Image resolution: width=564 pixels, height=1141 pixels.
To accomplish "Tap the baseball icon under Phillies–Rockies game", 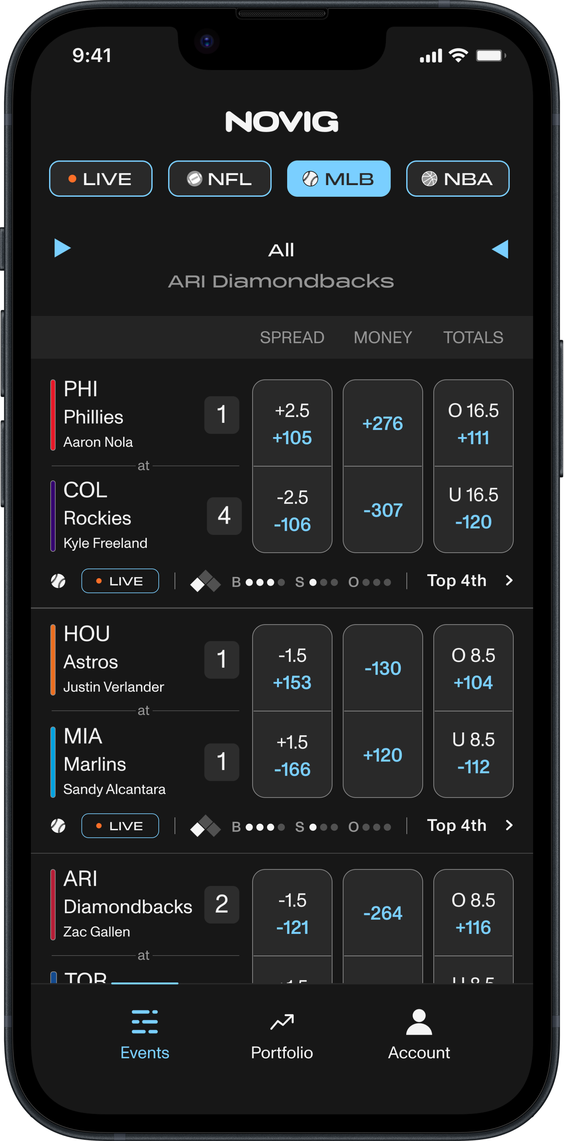I will pyautogui.click(x=58, y=581).
